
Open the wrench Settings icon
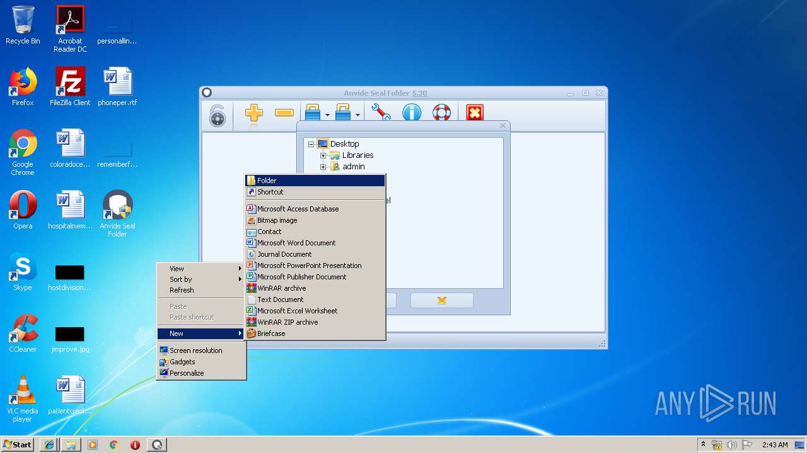coord(381,113)
